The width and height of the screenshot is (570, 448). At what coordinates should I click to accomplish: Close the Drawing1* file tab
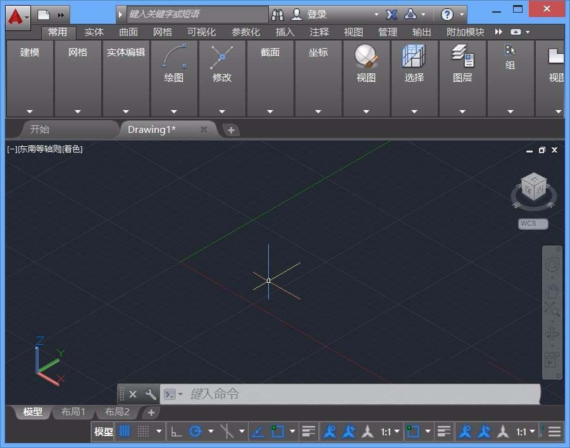[x=204, y=129]
